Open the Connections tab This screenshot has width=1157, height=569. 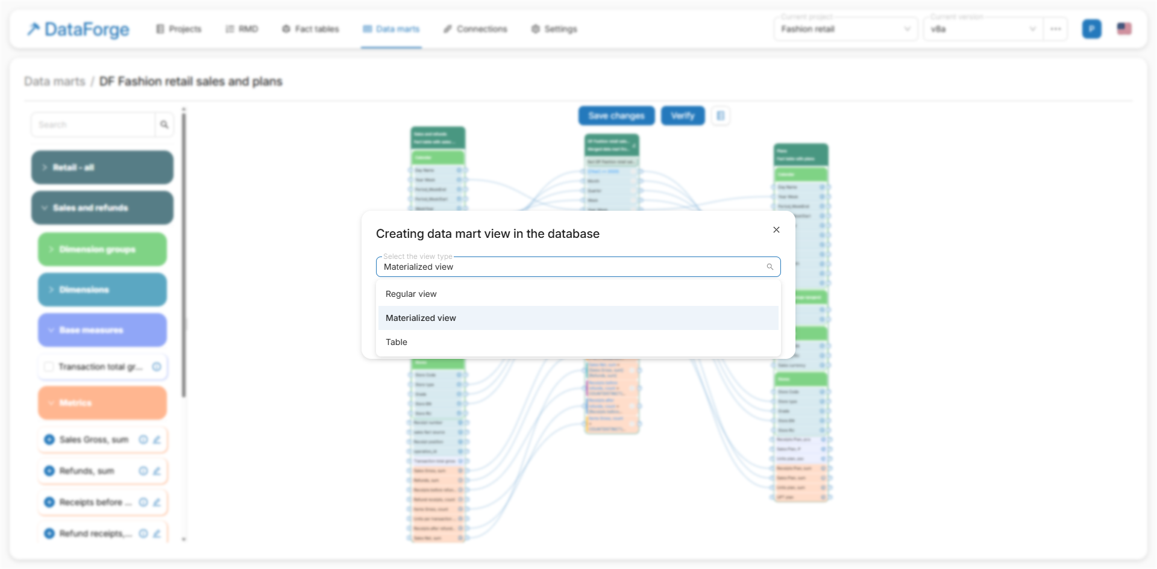click(x=475, y=29)
